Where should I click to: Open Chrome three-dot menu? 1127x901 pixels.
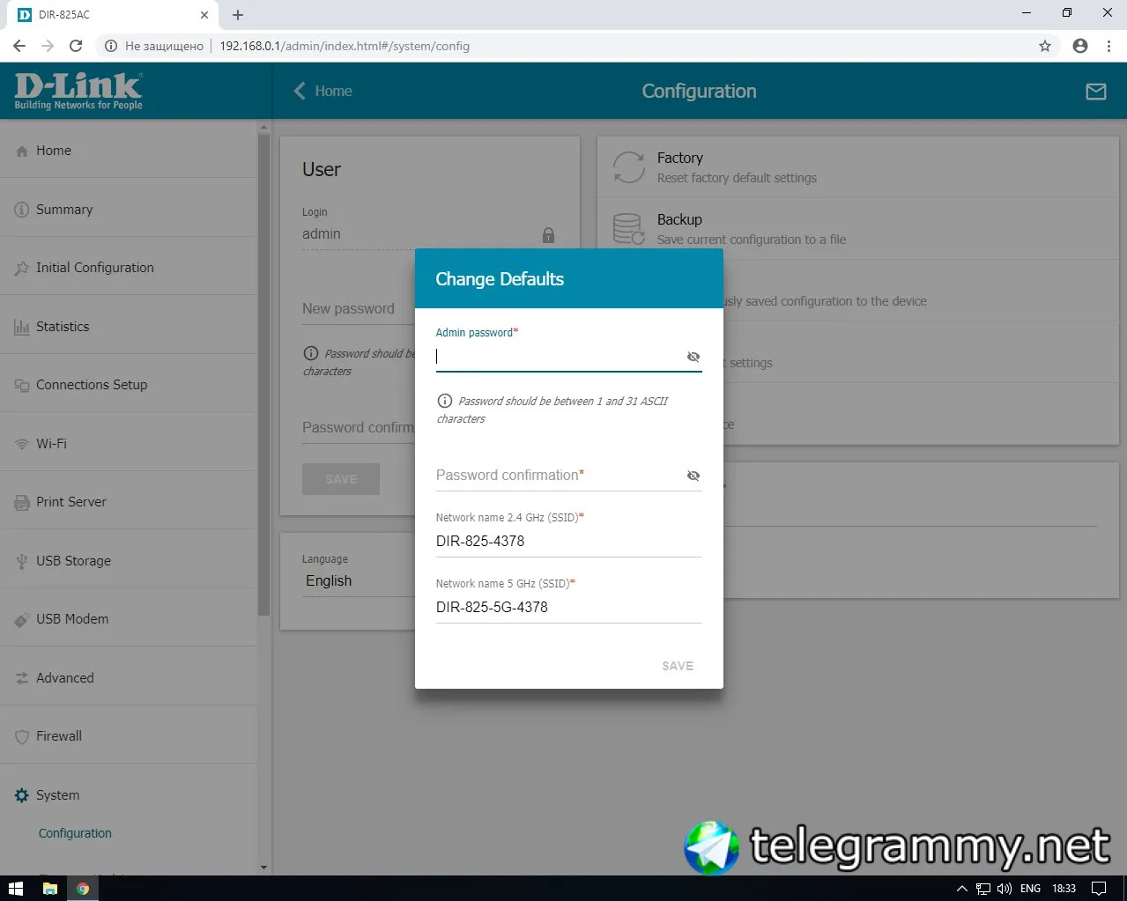(1108, 46)
